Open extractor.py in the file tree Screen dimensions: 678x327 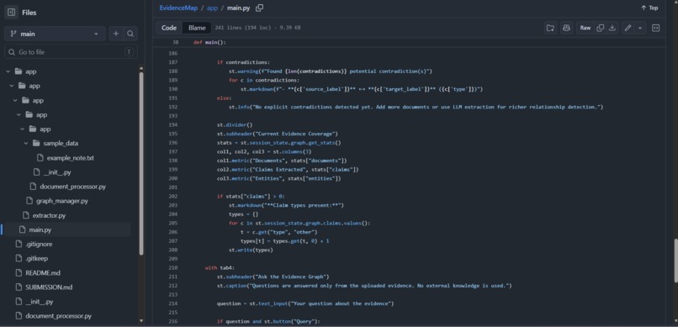pos(50,215)
